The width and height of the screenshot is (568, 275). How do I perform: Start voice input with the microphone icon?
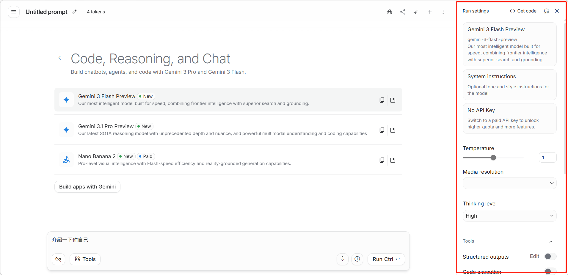tap(343, 259)
